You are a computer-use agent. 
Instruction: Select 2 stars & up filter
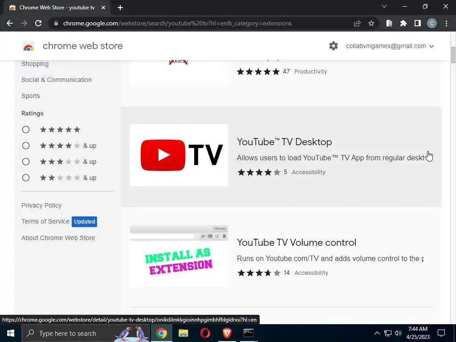tap(26, 177)
